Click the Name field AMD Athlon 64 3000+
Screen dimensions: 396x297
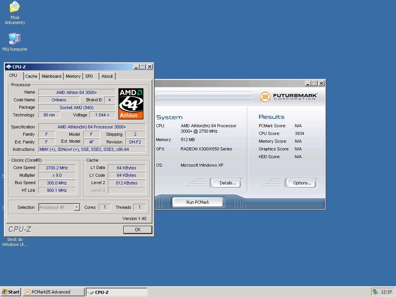point(77,92)
